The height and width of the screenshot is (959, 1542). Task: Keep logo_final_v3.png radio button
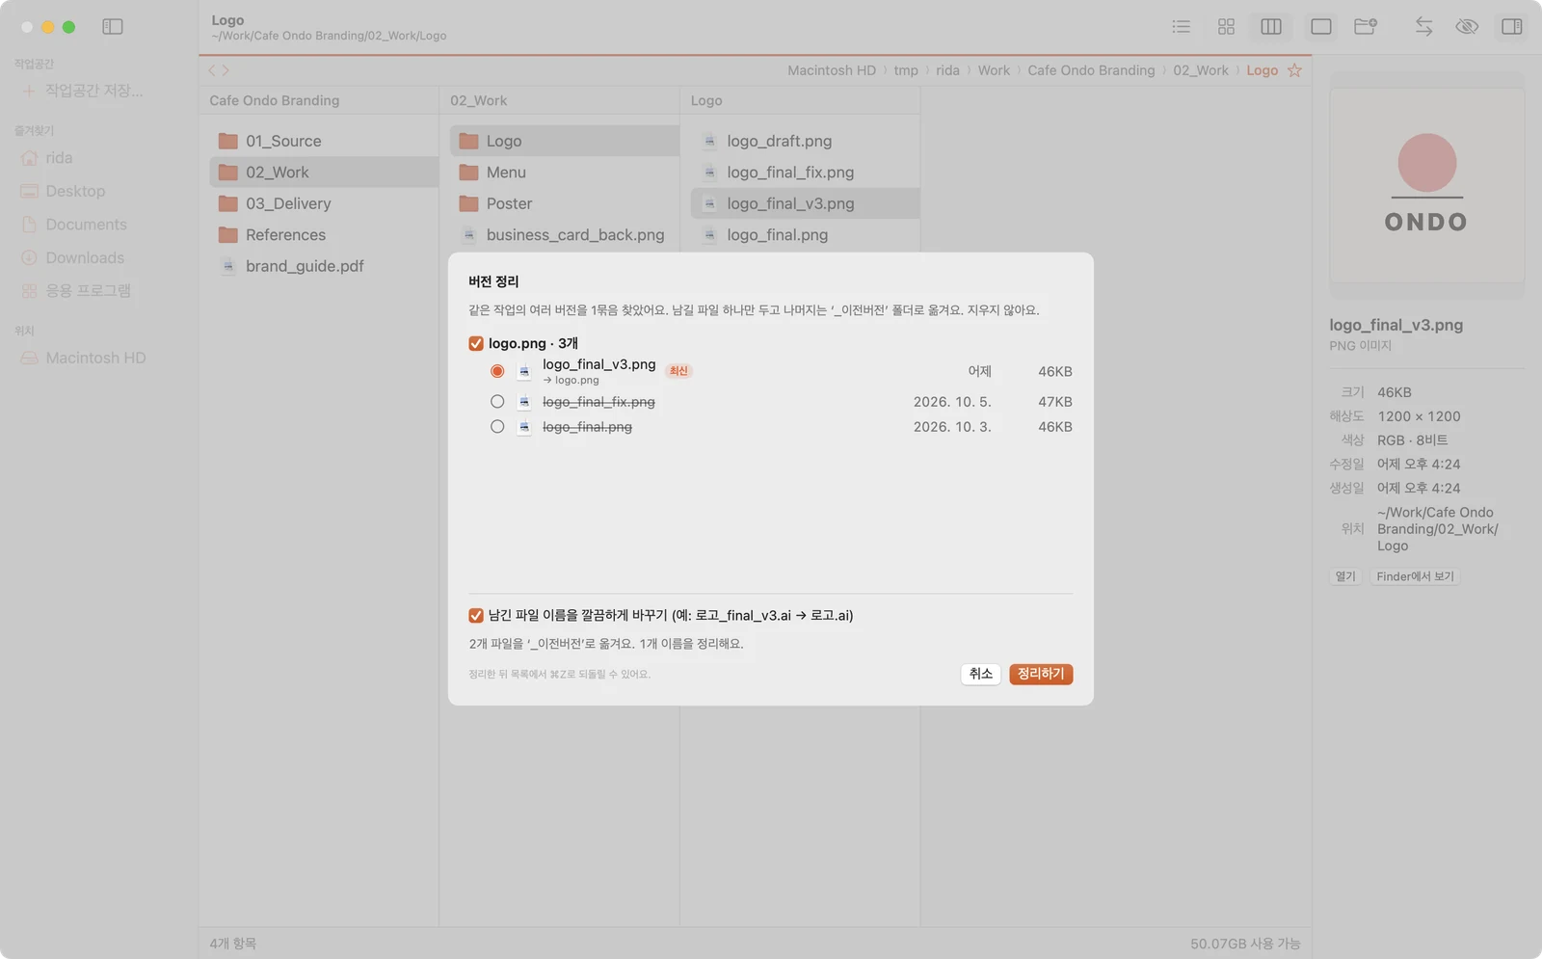(497, 371)
